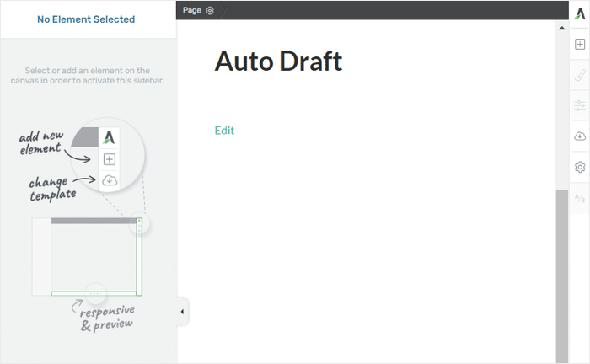This screenshot has width=590, height=364.
Task: Open the A/B test icon
Action: [x=580, y=198]
